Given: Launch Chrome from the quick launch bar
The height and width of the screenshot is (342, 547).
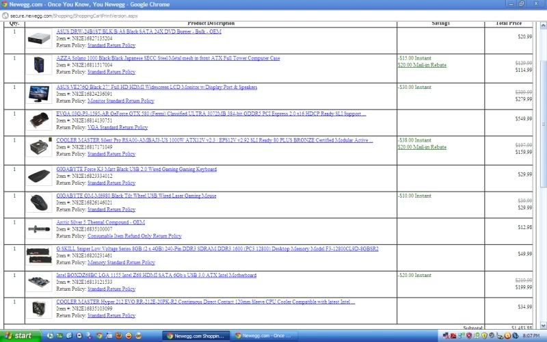Looking at the screenshot, I should coord(99,336).
